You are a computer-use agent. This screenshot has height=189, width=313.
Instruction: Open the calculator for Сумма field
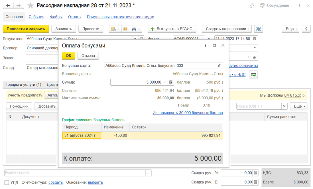click(x=171, y=82)
